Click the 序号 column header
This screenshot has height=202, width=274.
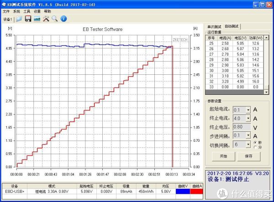click(x=211, y=38)
